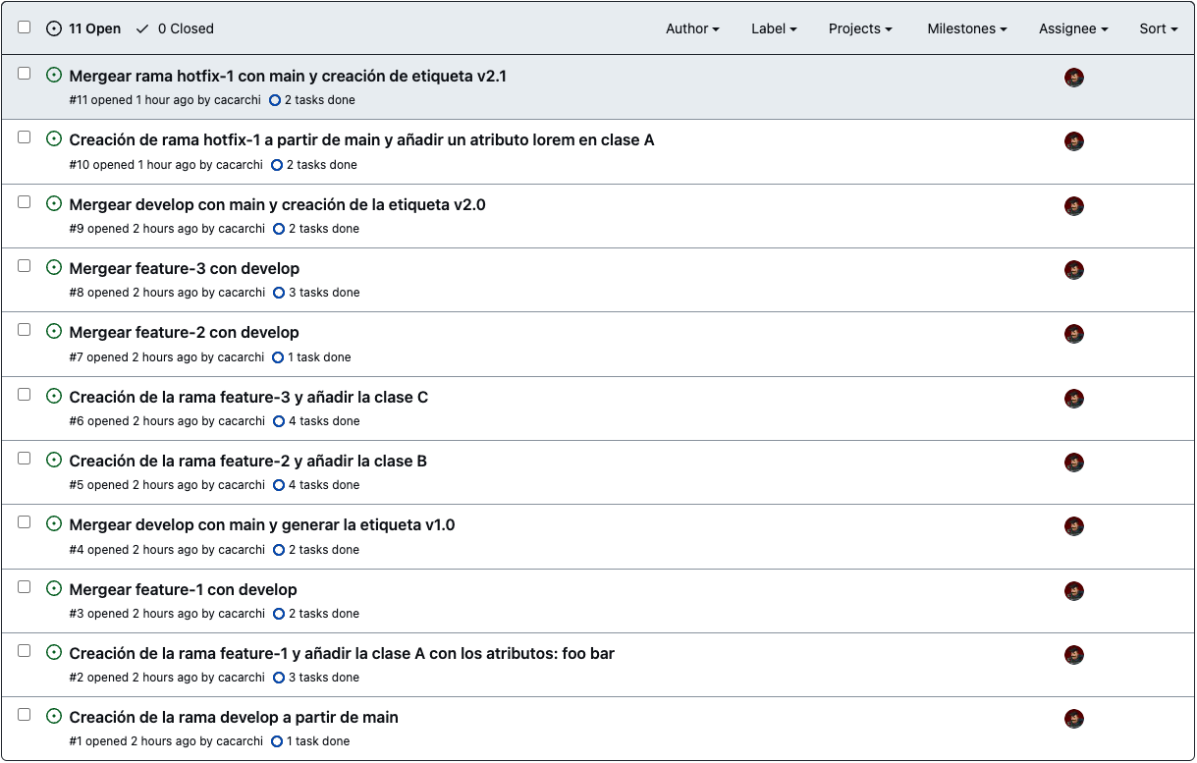Screen dimensions: 1197x763
Task: Open the Milestones filter dropdown
Action: (967, 28)
